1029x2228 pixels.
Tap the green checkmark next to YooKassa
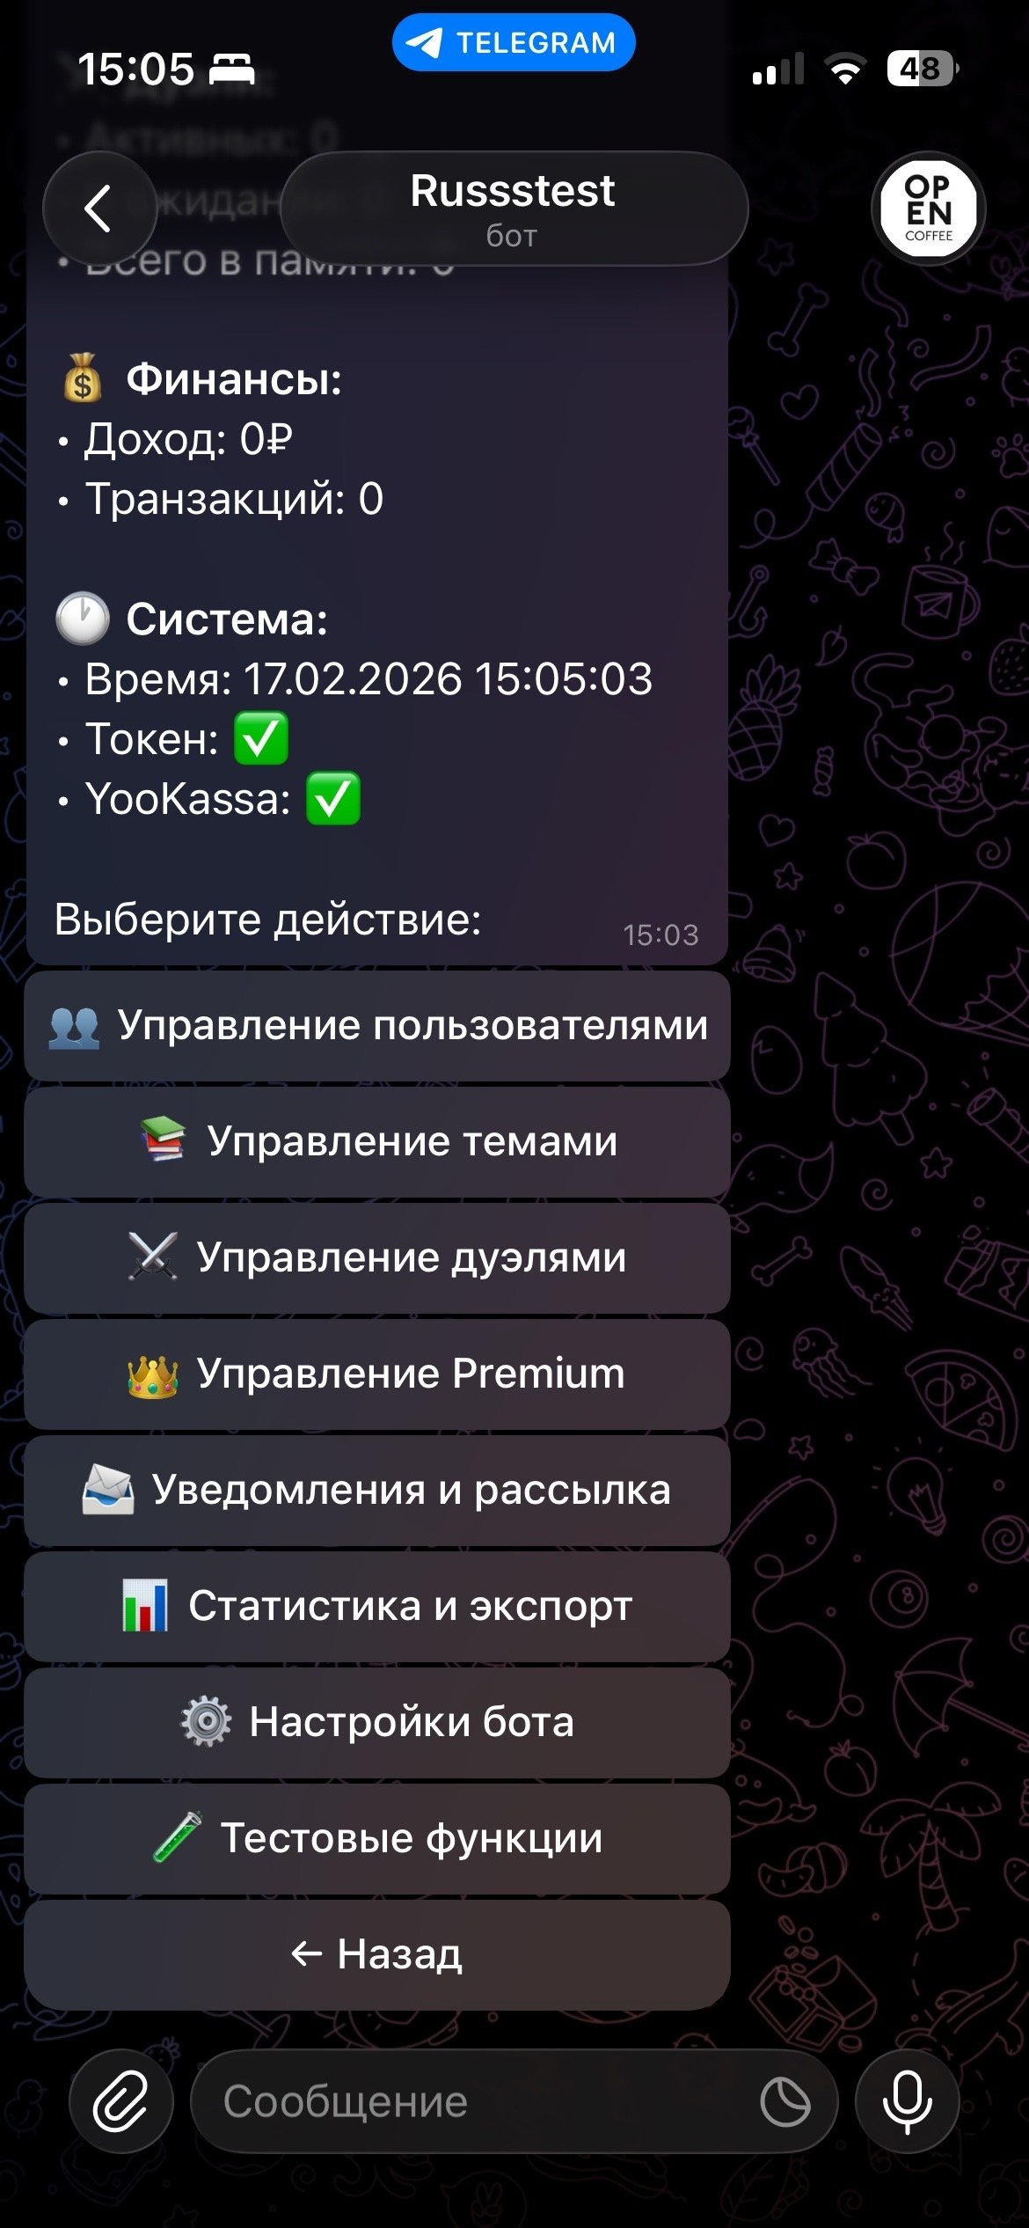[x=332, y=798]
